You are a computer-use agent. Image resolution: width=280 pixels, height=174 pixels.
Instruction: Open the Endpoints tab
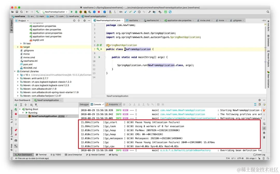(113, 105)
